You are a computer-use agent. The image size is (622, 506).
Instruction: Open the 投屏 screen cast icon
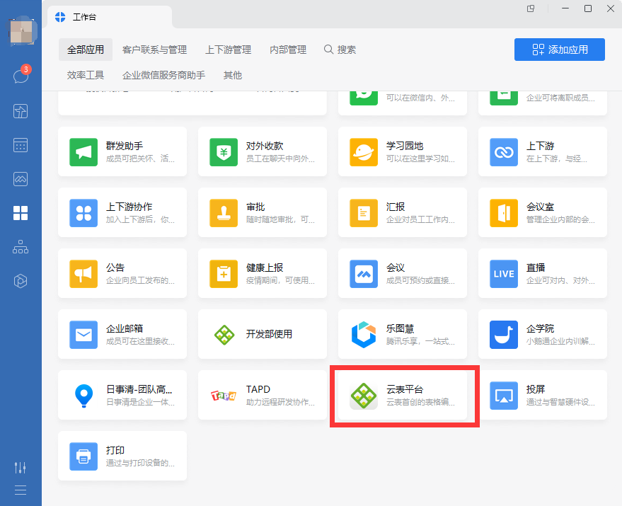(x=503, y=396)
